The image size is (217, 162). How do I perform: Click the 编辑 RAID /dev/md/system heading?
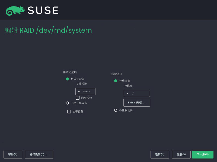[x=49, y=30]
